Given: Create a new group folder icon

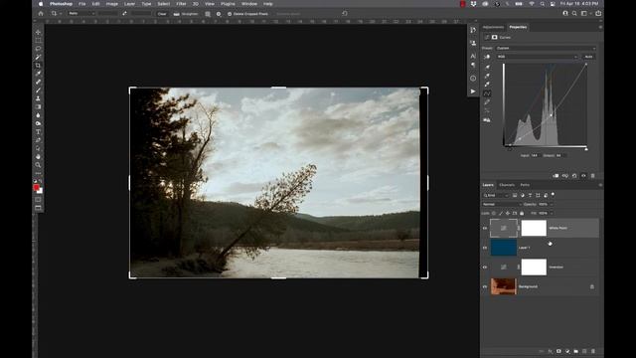Looking at the screenshot, I should [x=576, y=351].
